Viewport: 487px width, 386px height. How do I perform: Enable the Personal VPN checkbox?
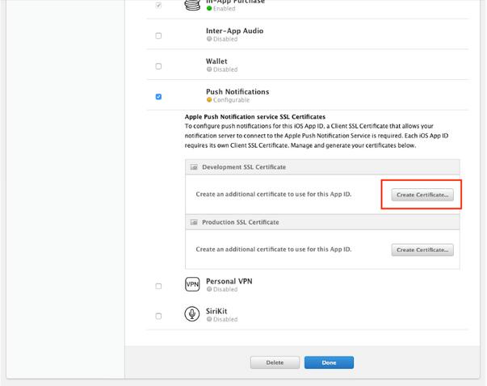[x=158, y=286]
